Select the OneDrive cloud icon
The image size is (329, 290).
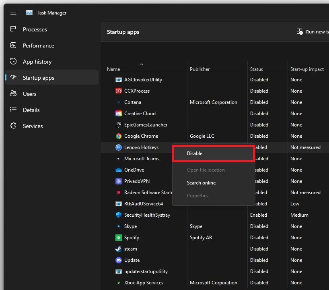click(x=119, y=170)
